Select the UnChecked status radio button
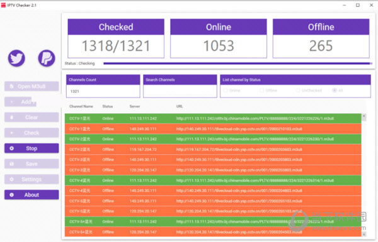The height and width of the screenshot is (242, 378). [x=298, y=91]
